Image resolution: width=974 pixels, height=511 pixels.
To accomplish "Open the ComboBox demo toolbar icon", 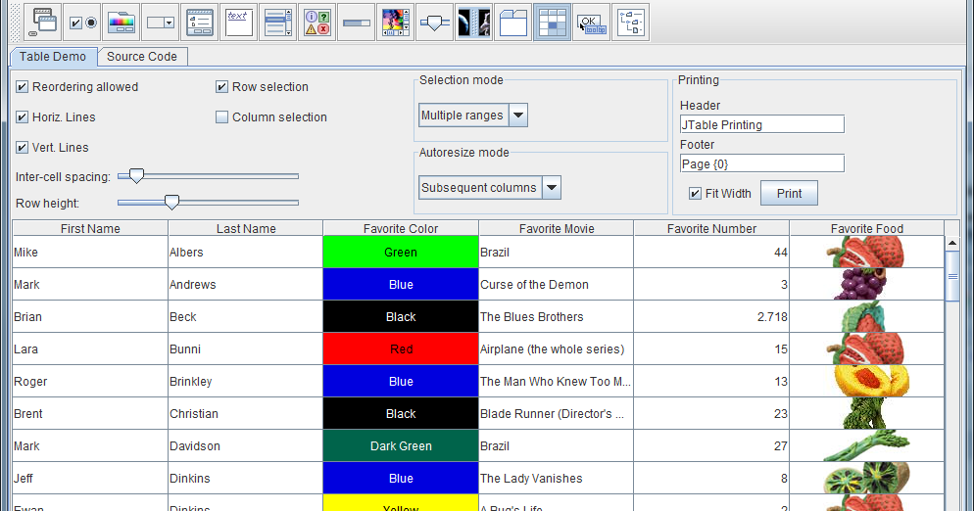I will tap(161, 23).
